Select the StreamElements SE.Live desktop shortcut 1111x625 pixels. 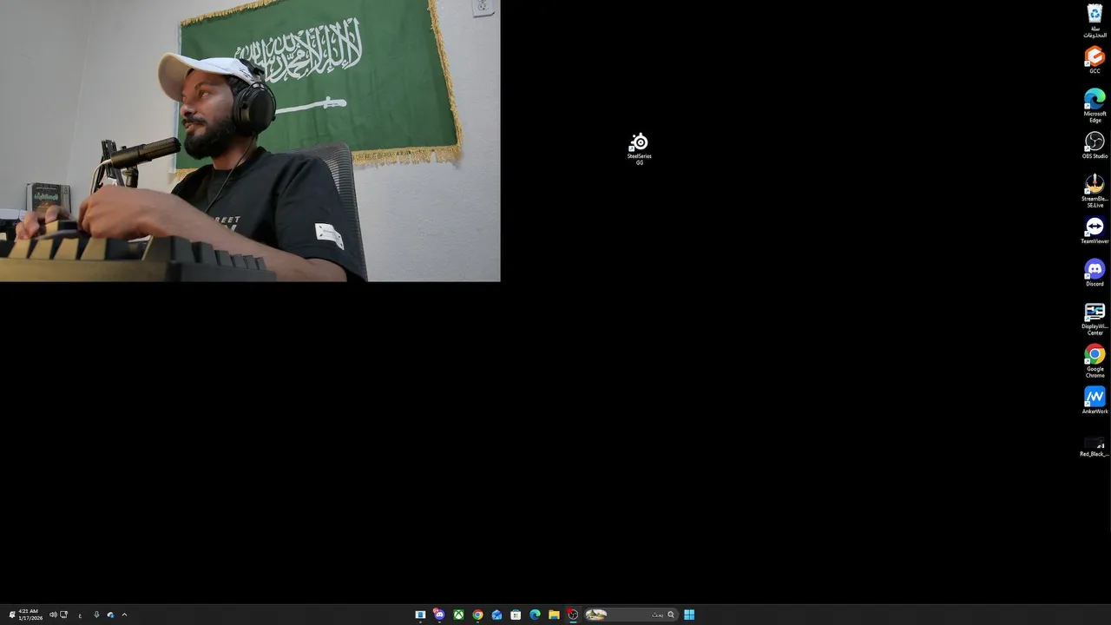coord(1095,190)
